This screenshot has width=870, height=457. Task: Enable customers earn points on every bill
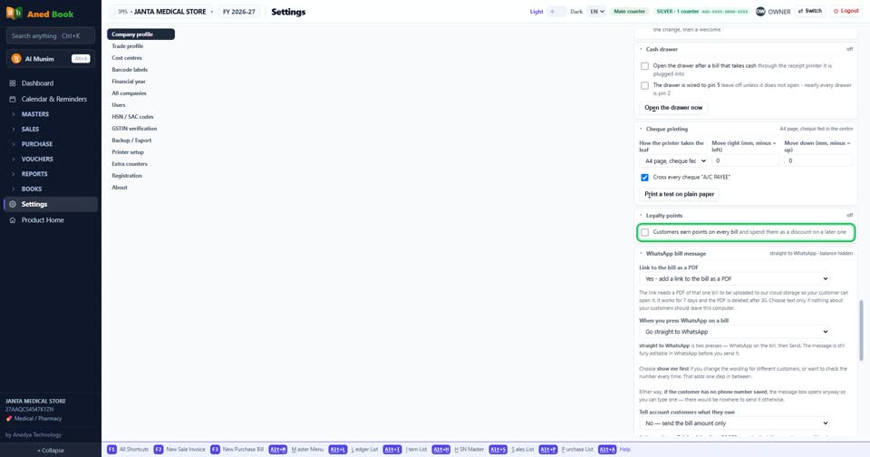point(644,232)
